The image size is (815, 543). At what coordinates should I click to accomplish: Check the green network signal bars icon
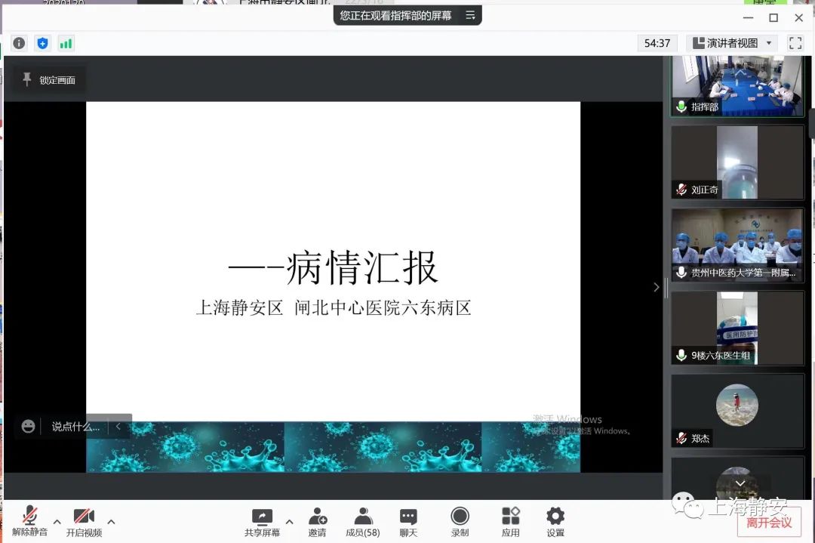click(x=66, y=43)
